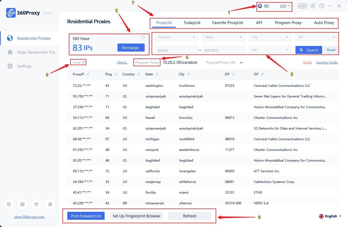Click the briefcase icon at sidebar bottom
This screenshot has width=347, height=227.
point(22,204)
